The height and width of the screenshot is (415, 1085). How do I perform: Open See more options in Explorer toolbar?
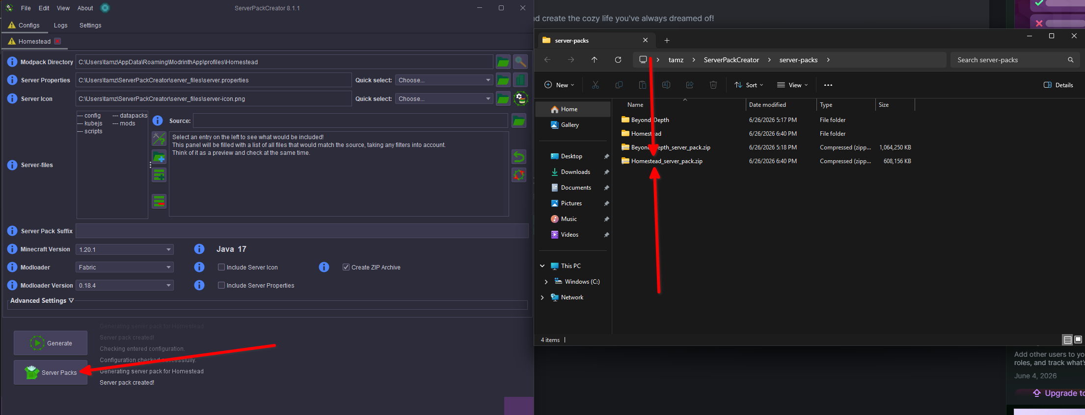coord(828,85)
